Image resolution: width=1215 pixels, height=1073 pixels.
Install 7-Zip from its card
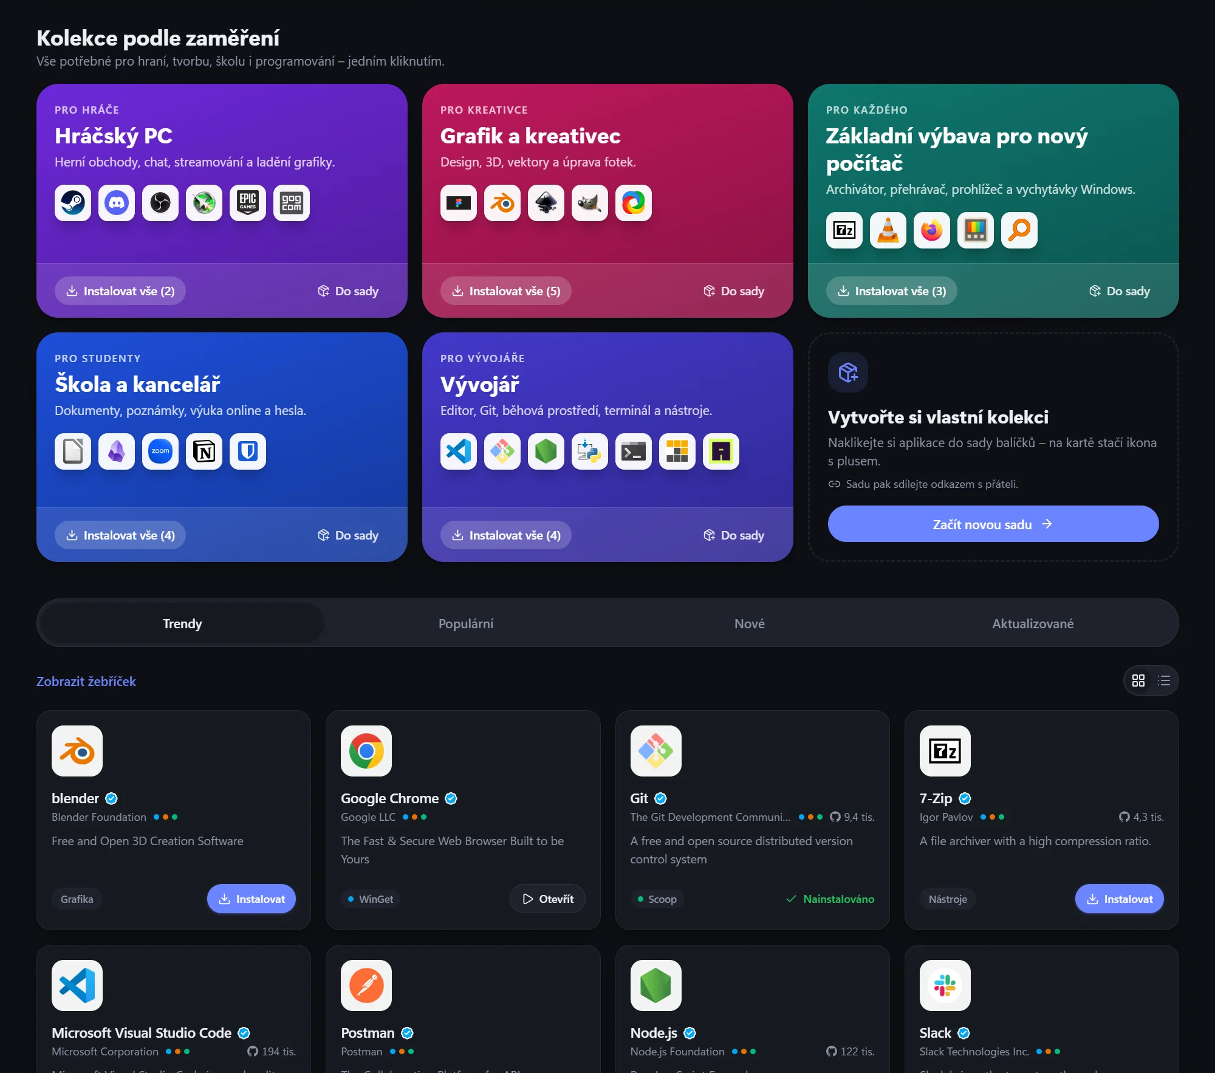[x=1120, y=899]
